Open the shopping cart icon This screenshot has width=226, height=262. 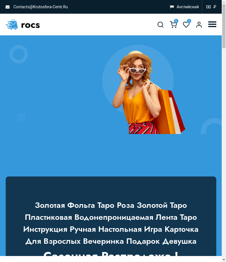click(x=173, y=25)
